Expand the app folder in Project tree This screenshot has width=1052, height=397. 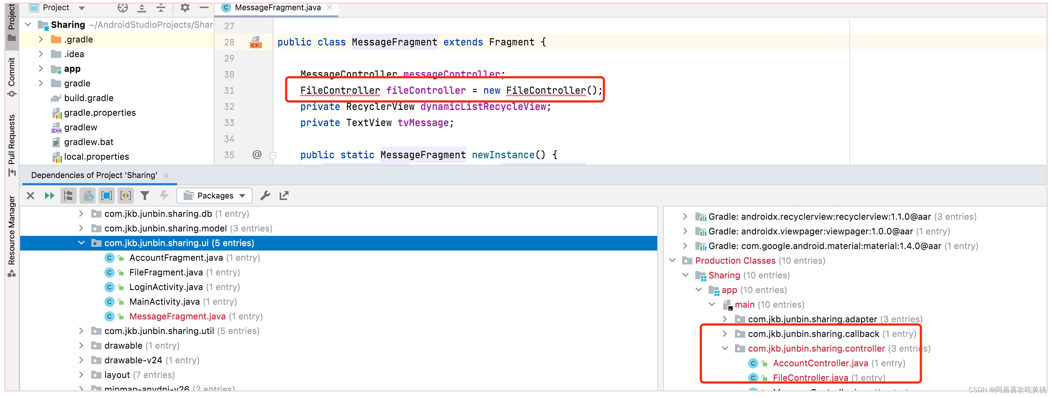[x=40, y=68]
